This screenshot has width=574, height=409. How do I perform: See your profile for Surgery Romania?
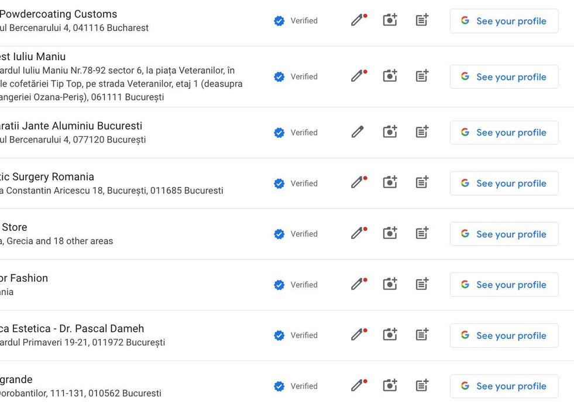coord(504,183)
